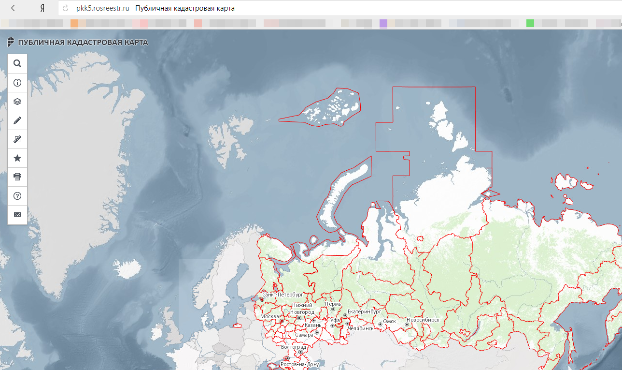Reload the page with refresh icon
Viewport: 622px width, 370px height.
[x=66, y=8]
